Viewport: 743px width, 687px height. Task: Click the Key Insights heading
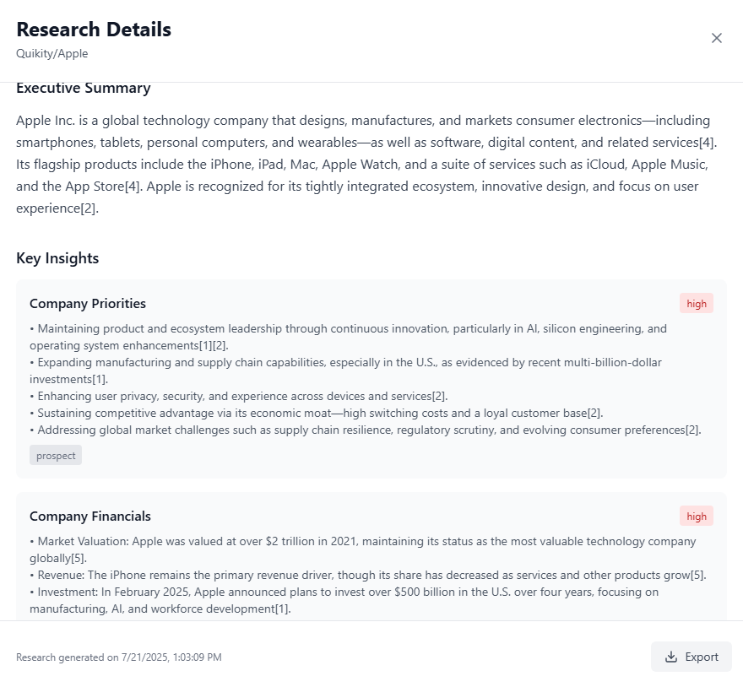pos(57,258)
